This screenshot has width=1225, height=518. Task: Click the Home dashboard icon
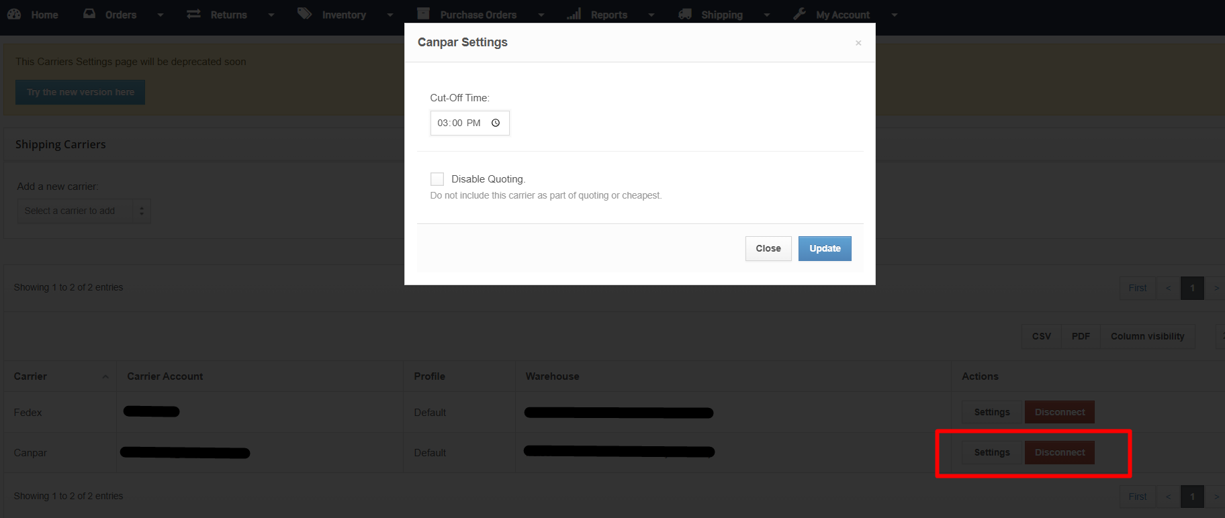pos(14,14)
